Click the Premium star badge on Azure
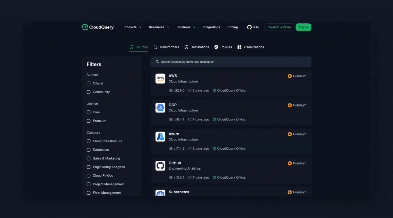The height and width of the screenshot is (218, 393). (290, 134)
